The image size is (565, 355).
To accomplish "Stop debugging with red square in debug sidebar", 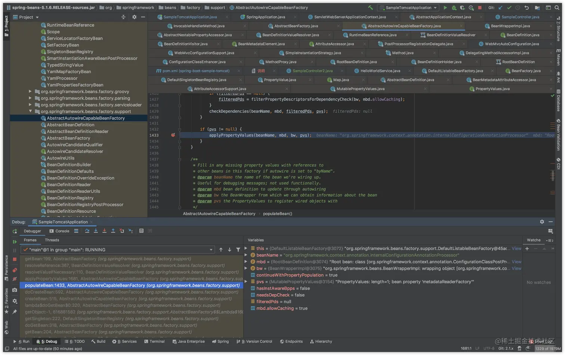I will tap(15, 259).
